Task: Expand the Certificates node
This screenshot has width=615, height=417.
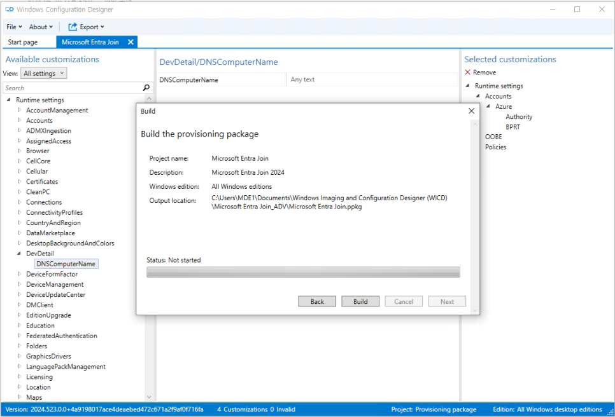Action: tap(20, 181)
